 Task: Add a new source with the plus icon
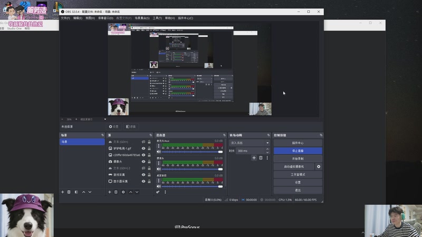coord(110,192)
